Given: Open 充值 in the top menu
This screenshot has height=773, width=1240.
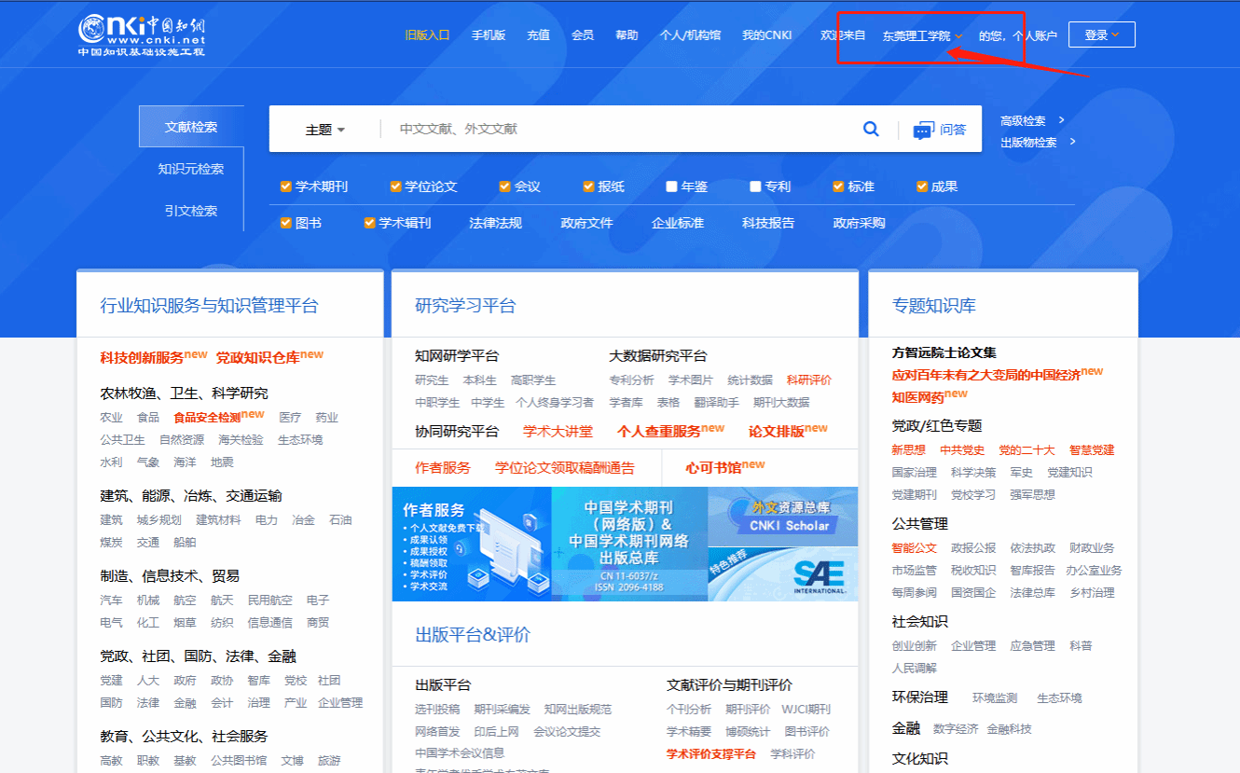Looking at the screenshot, I should [x=539, y=35].
